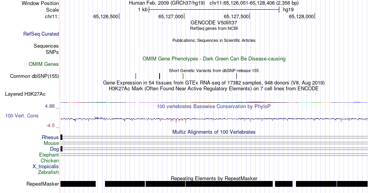Click the H3K27Ac Mark ENCODE track title
This screenshot has width=368, height=193.
pos(214,89)
